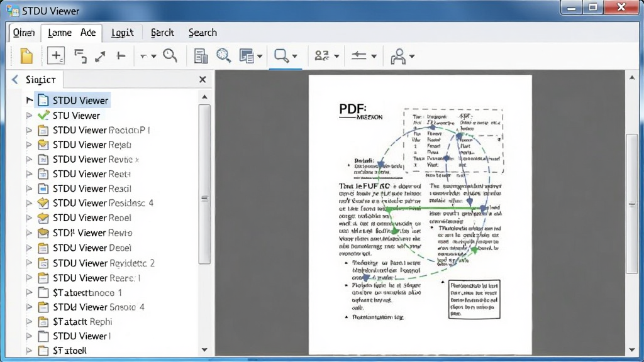Open dropdown arrow beside person sort icon
The width and height of the screenshot is (644, 362).
[x=336, y=56]
